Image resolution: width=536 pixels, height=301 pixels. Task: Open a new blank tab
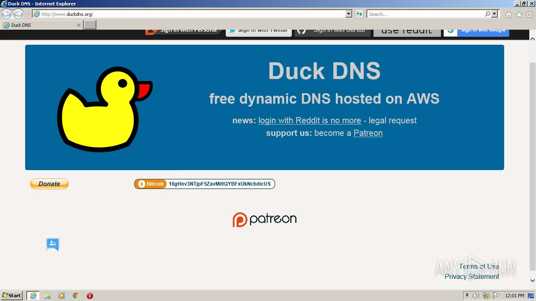pyautogui.click(x=90, y=25)
